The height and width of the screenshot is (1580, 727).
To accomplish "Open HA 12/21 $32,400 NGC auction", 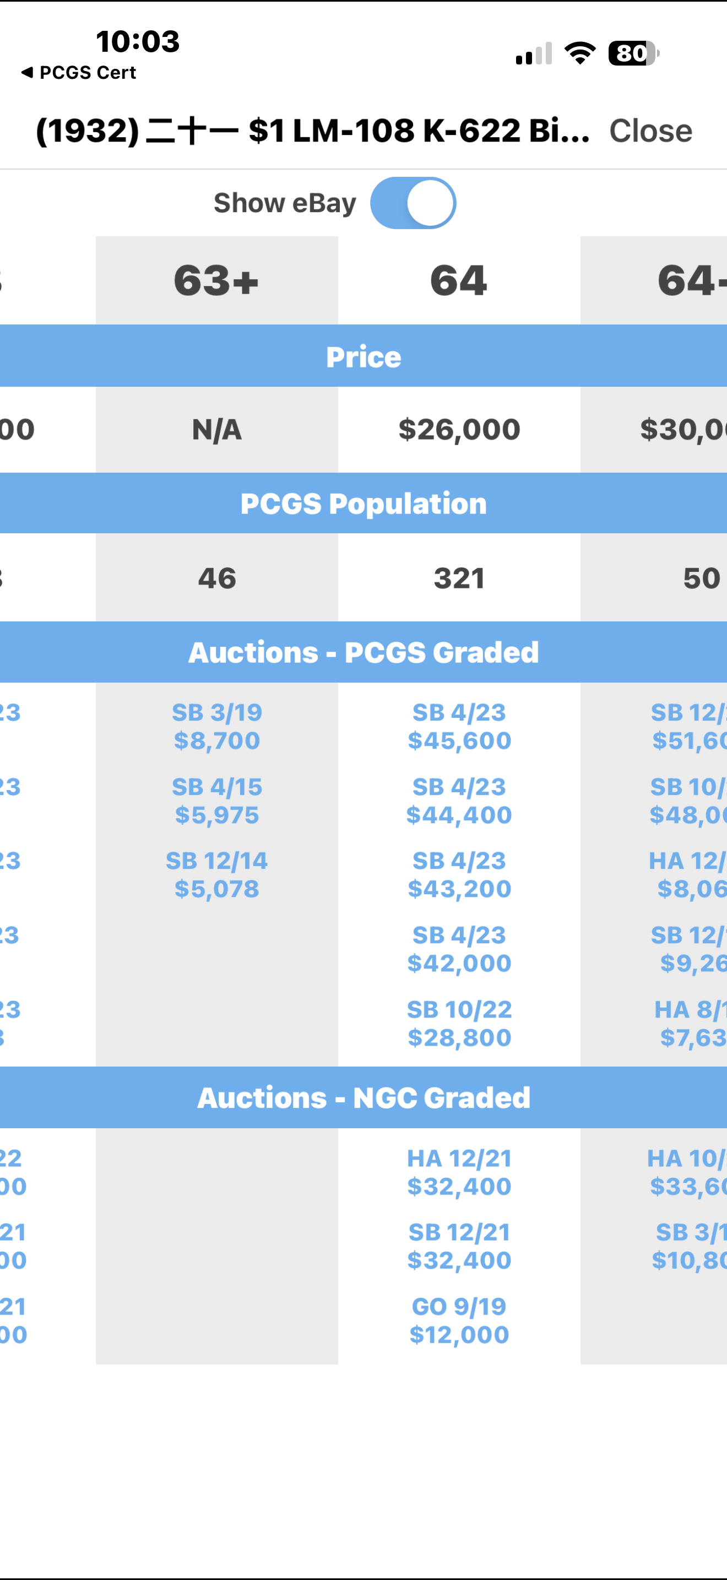I will (x=459, y=1172).
